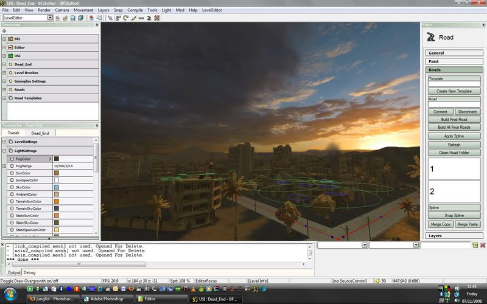Viewport: 487px width, 304px height.
Task: Click the pin icon in Resources panel
Action: pyautogui.click(x=4, y=31)
